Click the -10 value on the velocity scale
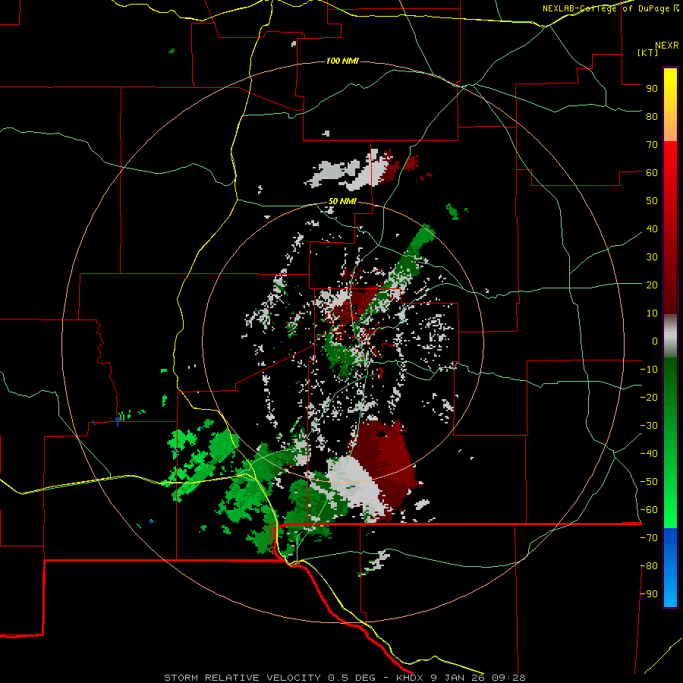The image size is (683, 683). click(649, 370)
